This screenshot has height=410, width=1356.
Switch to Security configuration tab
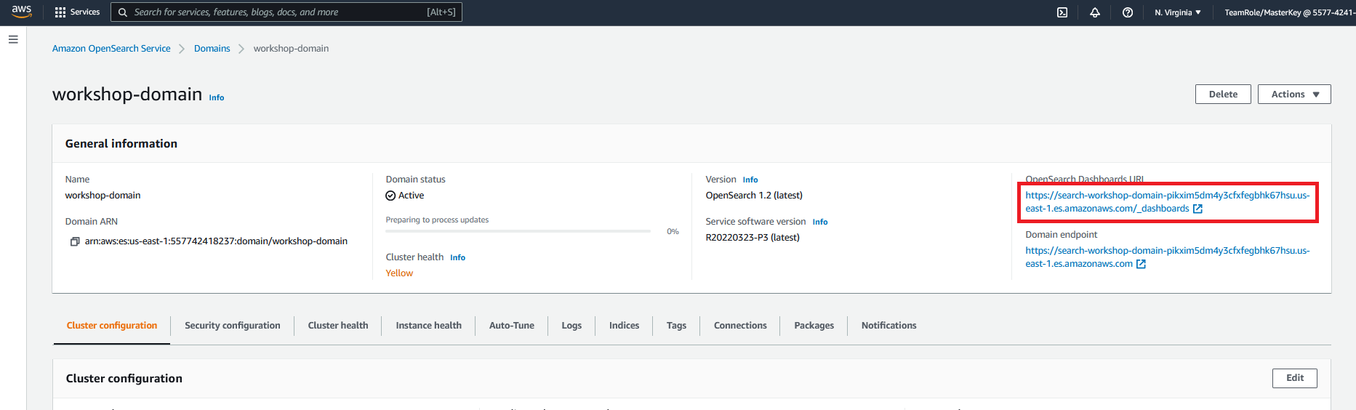pyautogui.click(x=233, y=326)
